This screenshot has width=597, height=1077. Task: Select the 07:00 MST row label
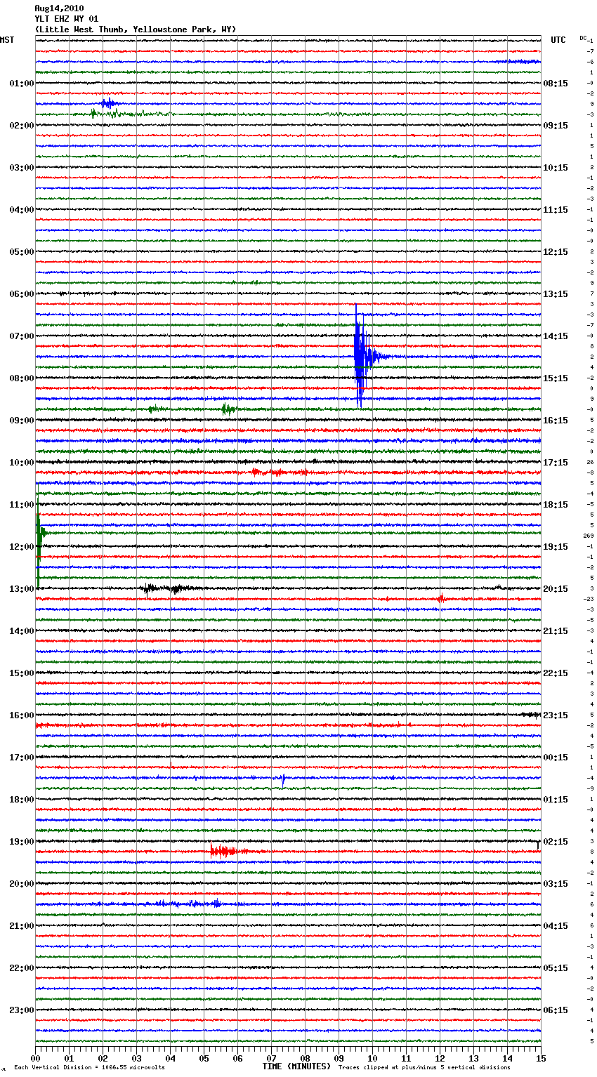[21, 336]
